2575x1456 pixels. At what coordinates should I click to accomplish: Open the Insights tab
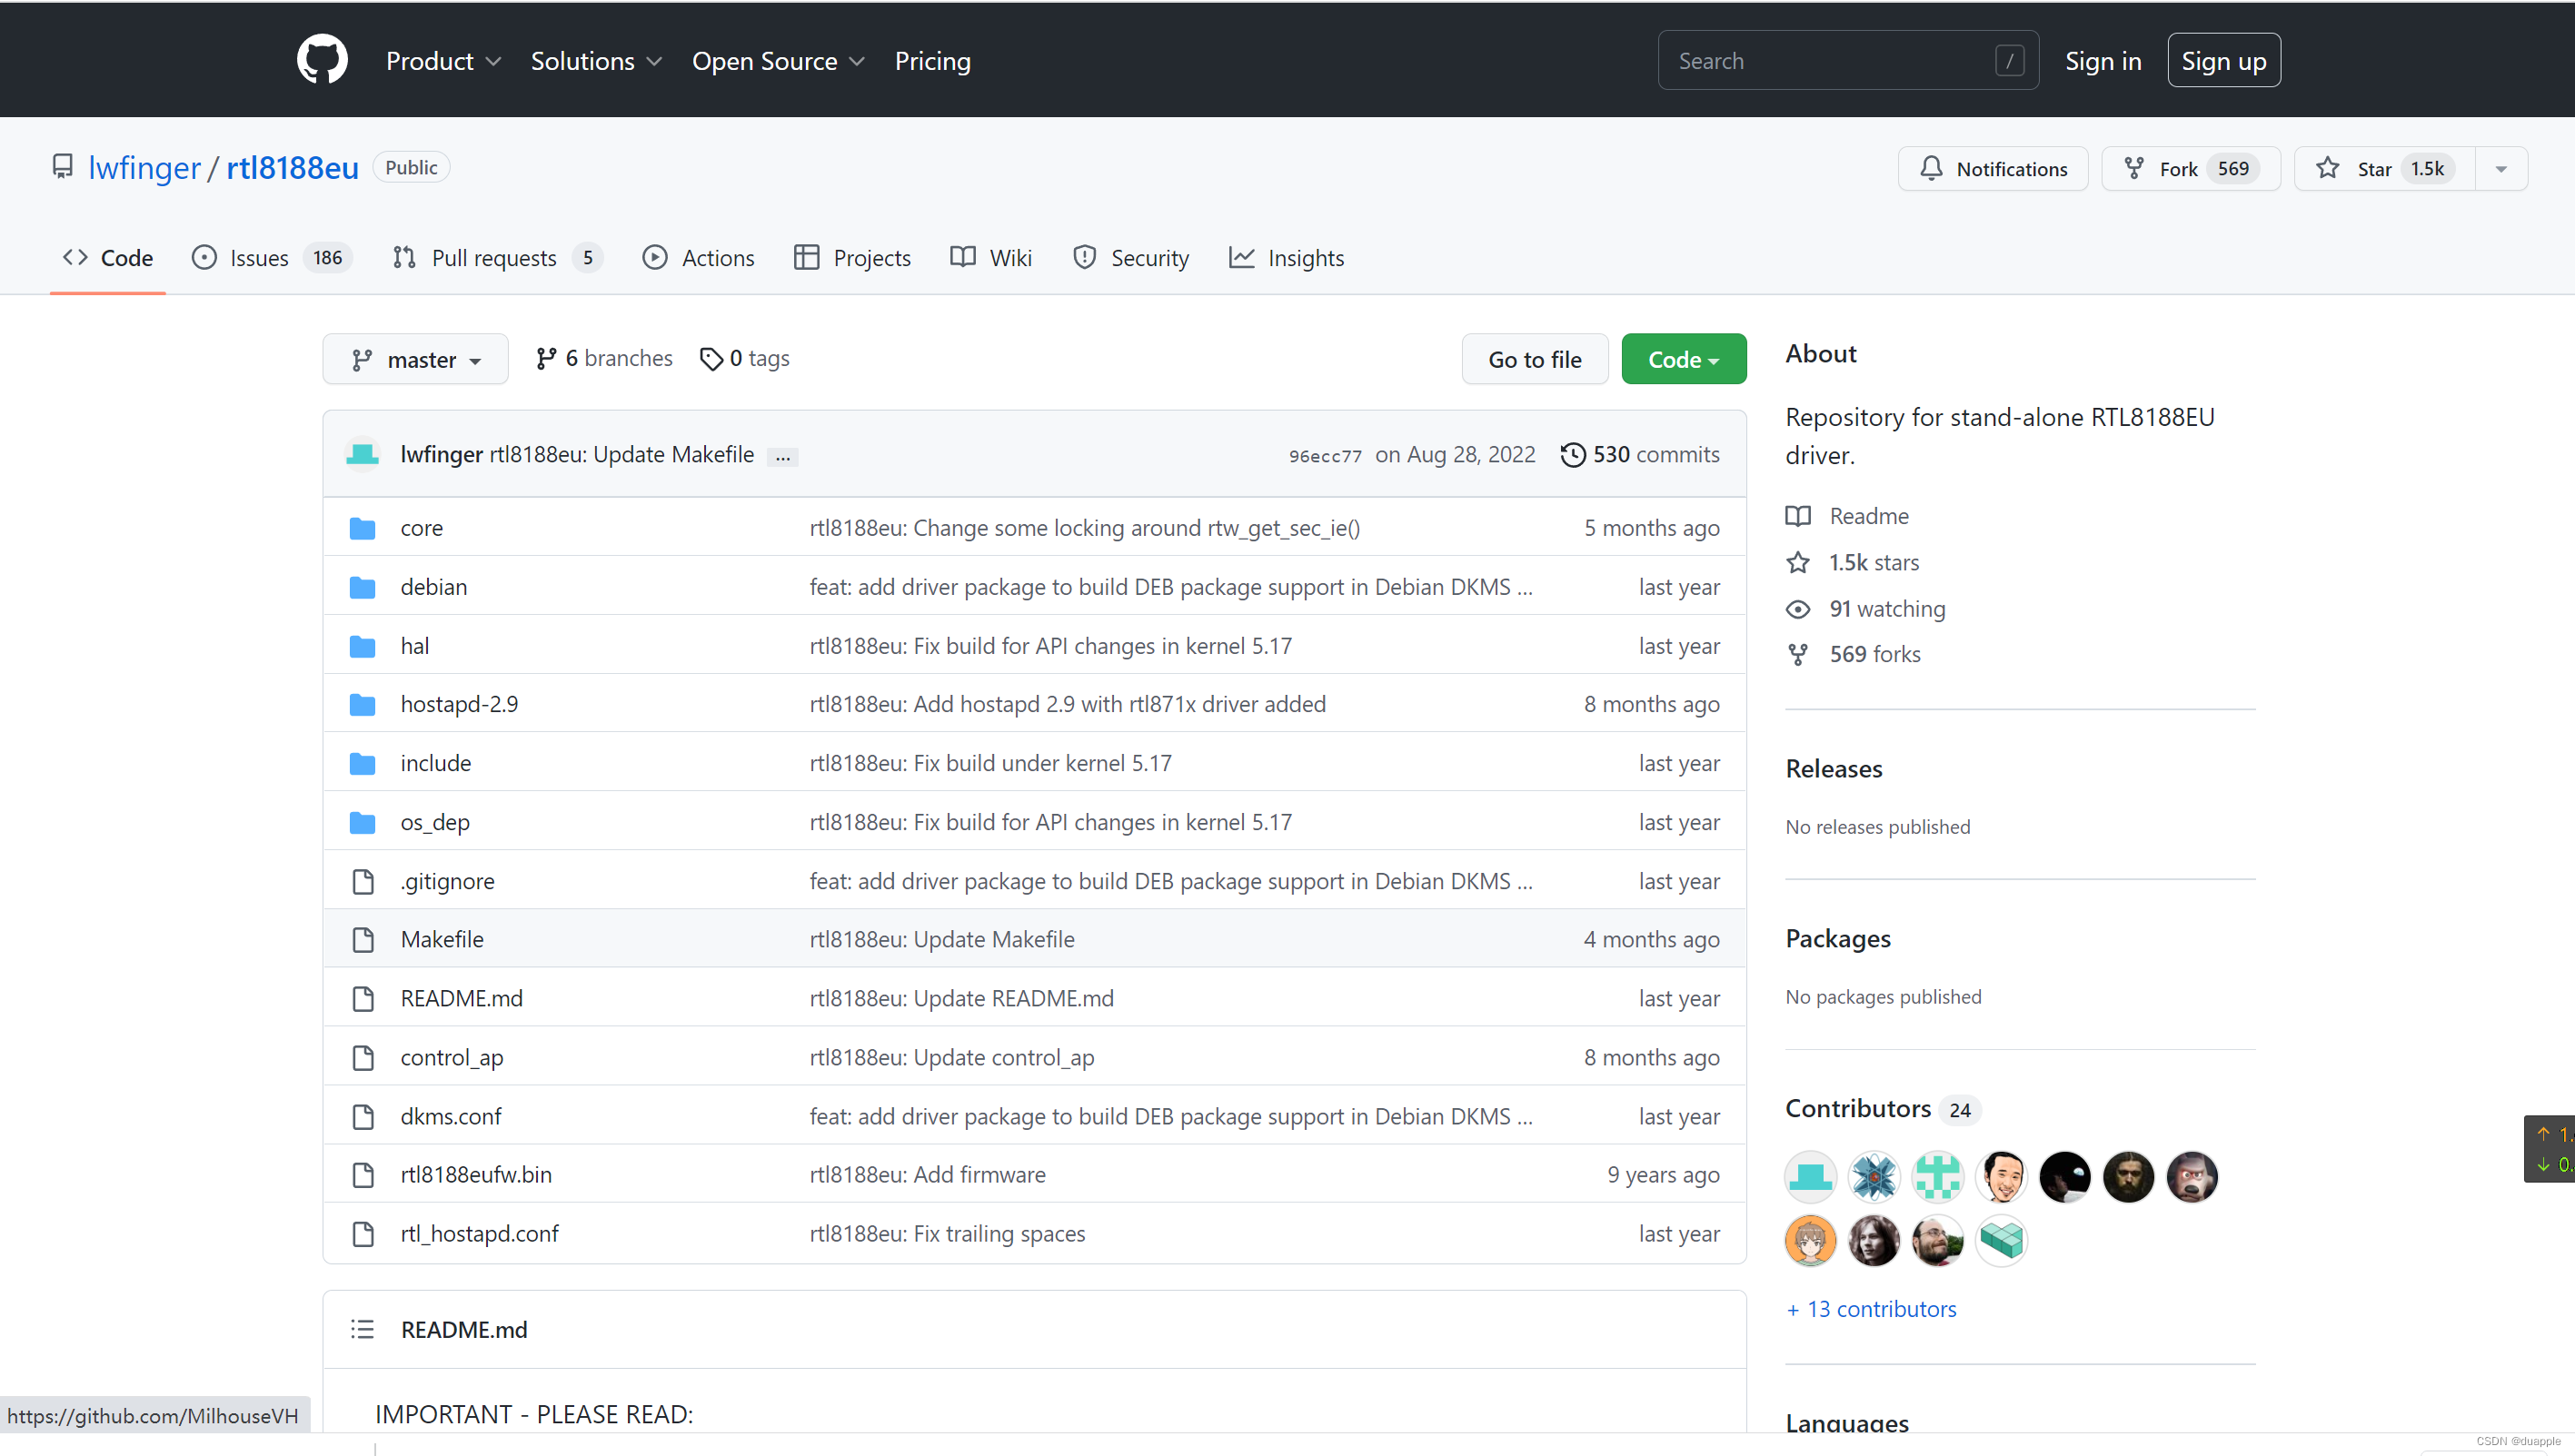pyautogui.click(x=1287, y=258)
